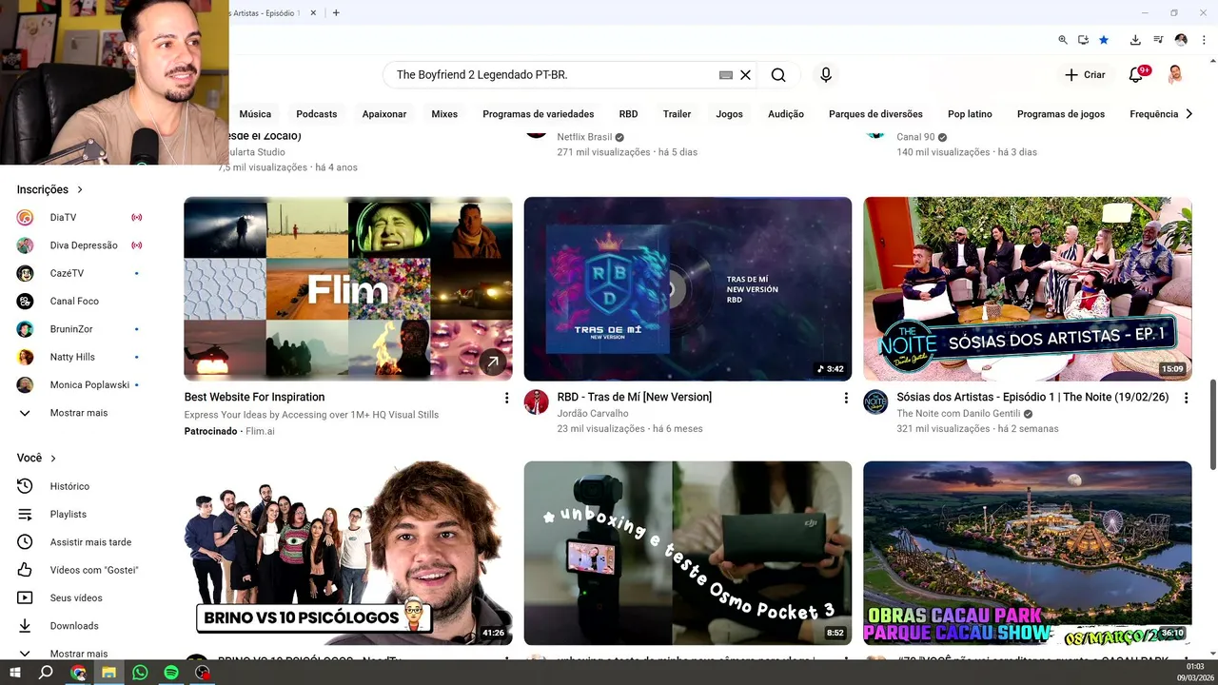Select the Podcasts filter chip
Image resolution: width=1218 pixels, height=685 pixels.
[317, 114]
